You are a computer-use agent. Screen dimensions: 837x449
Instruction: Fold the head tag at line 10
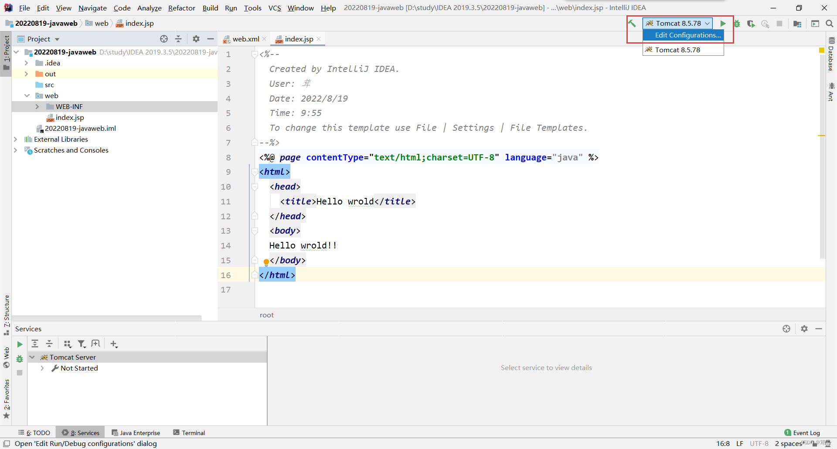(x=255, y=187)
